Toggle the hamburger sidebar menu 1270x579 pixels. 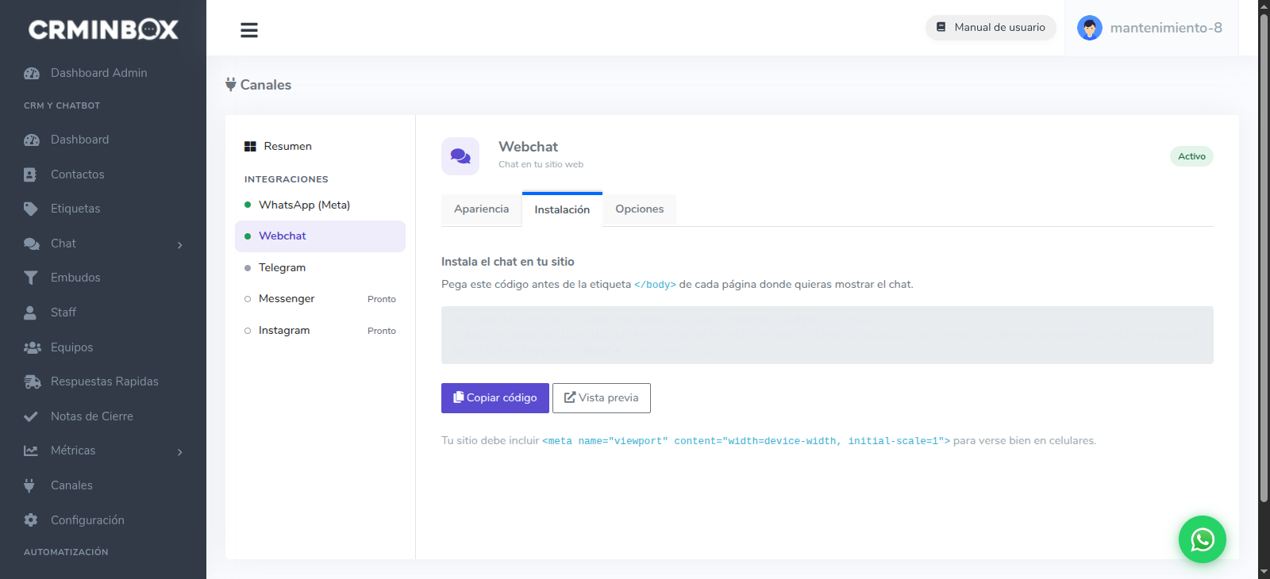tap(249, 30)
